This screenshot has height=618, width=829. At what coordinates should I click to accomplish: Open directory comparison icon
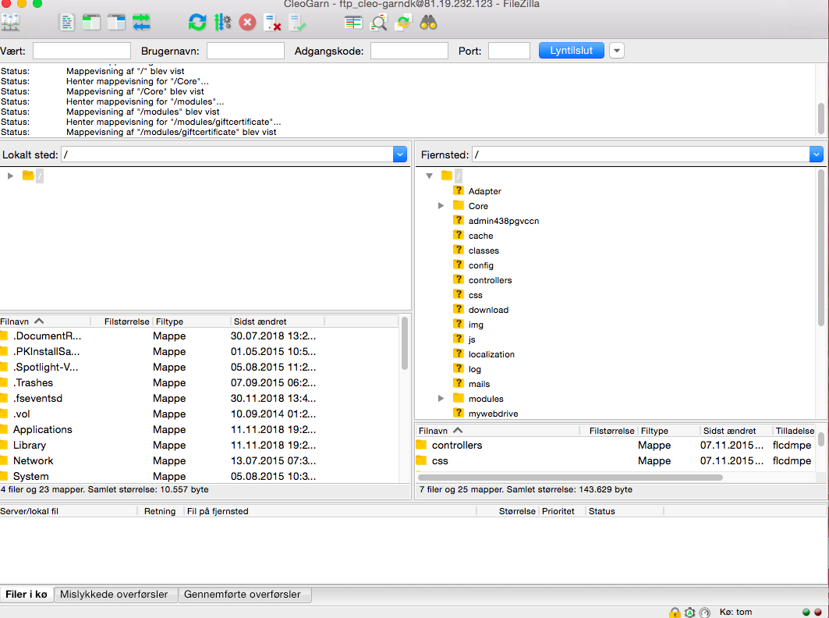pos(353,23)
